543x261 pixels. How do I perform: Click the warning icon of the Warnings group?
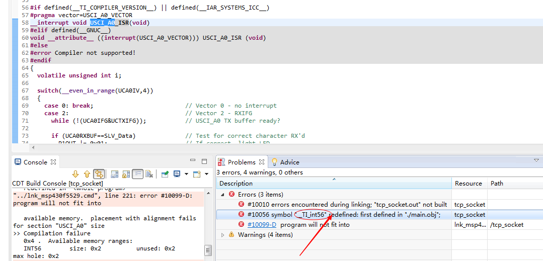pos(231,235)
